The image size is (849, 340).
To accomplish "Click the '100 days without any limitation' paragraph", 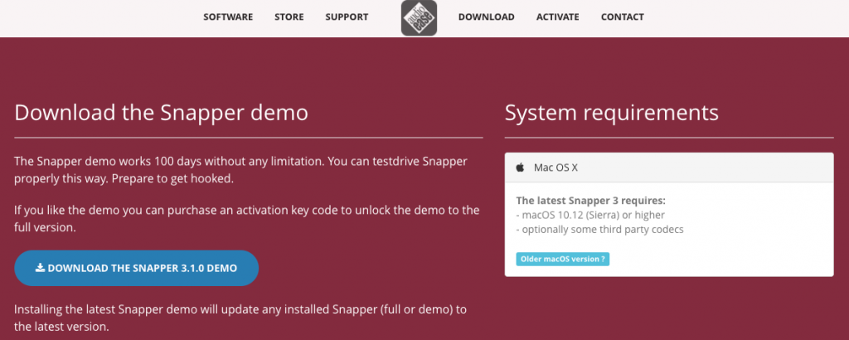I will (241, 169).
